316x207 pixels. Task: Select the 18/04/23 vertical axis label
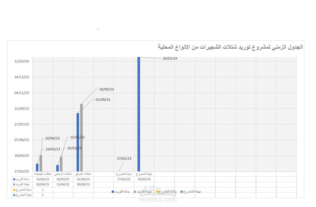(x=22, y=155)
